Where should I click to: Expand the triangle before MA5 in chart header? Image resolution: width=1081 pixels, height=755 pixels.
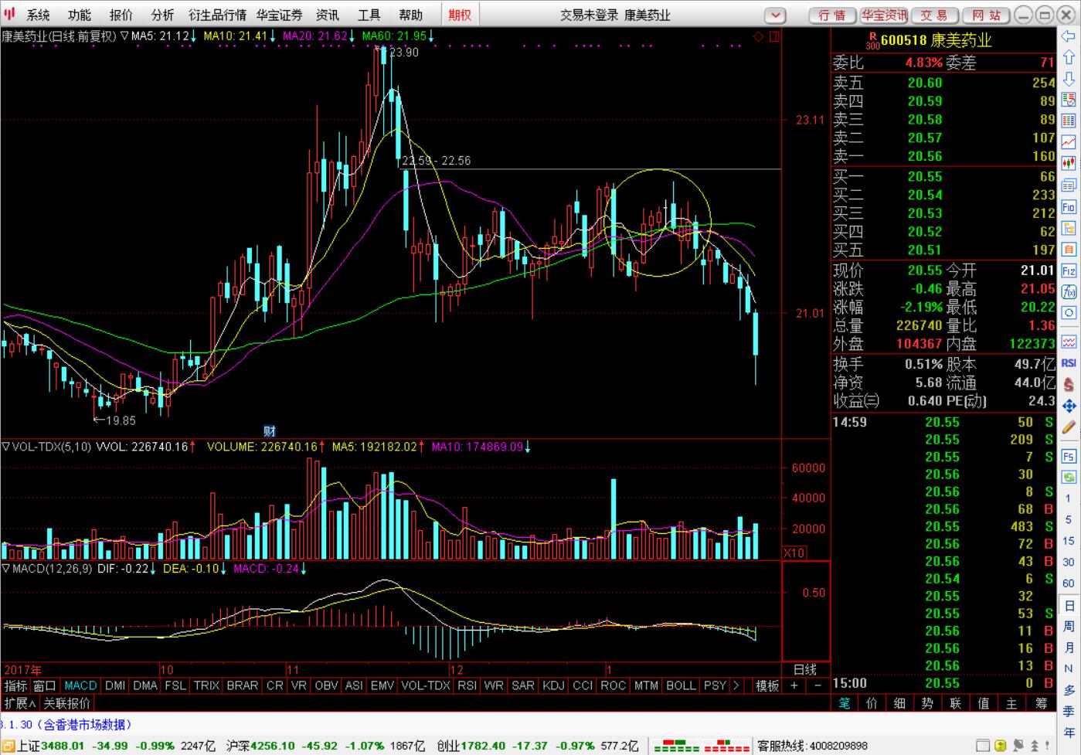(124, 36)
